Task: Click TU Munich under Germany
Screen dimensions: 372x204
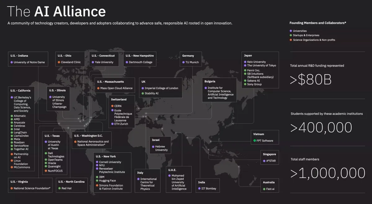Action: coord(192,62)
